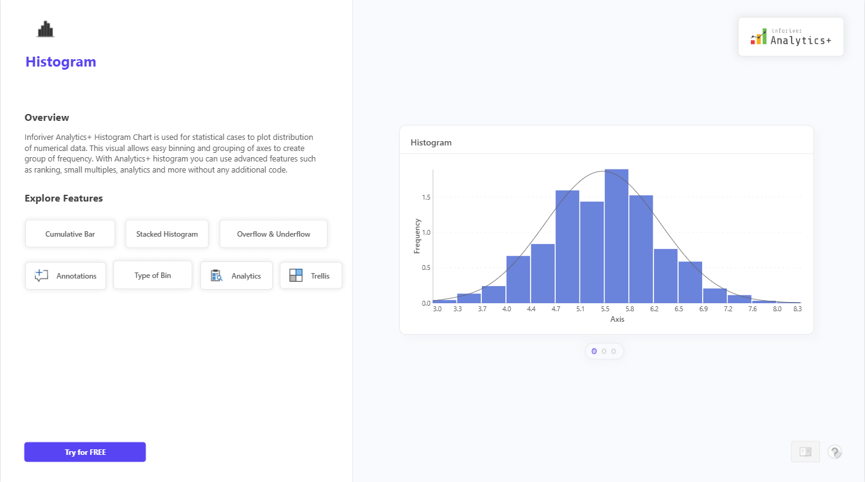Image resolution: width=865 pixels, height=482 pixels.
Task: Click the Try for FREE button
Action: 85,452
